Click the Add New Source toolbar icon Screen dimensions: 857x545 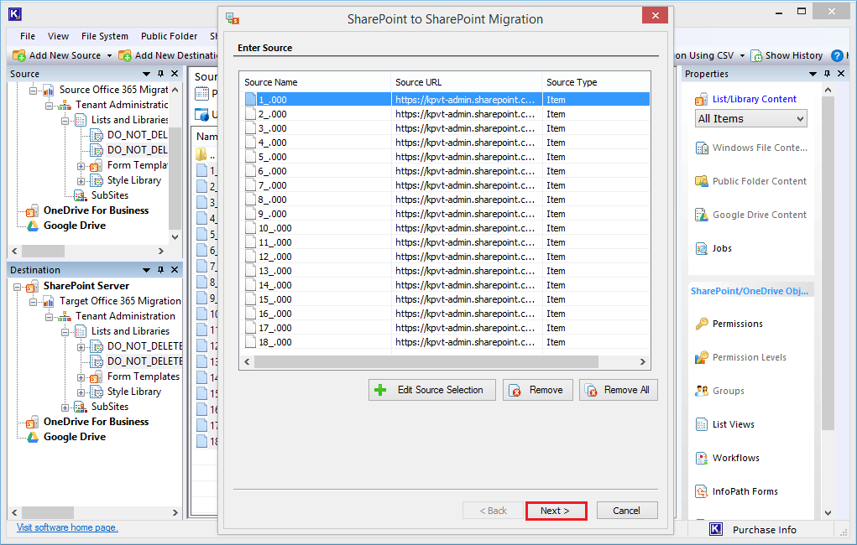[x=19, y=55]
